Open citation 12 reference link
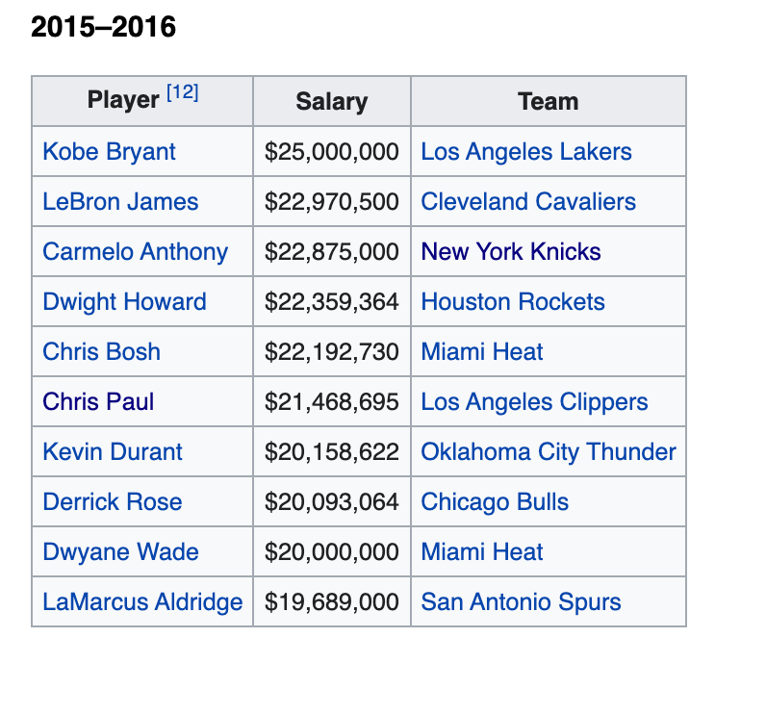The image size is (766, 714). point(182,93)
